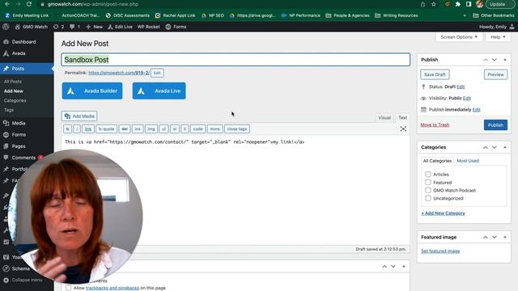Open All Posts submenu item

tap(13, 82)
